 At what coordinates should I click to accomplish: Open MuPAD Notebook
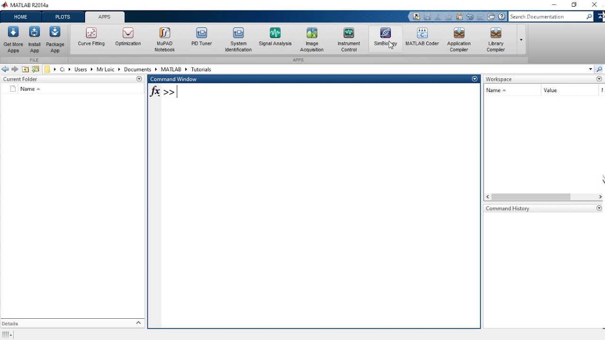point(164,40)
